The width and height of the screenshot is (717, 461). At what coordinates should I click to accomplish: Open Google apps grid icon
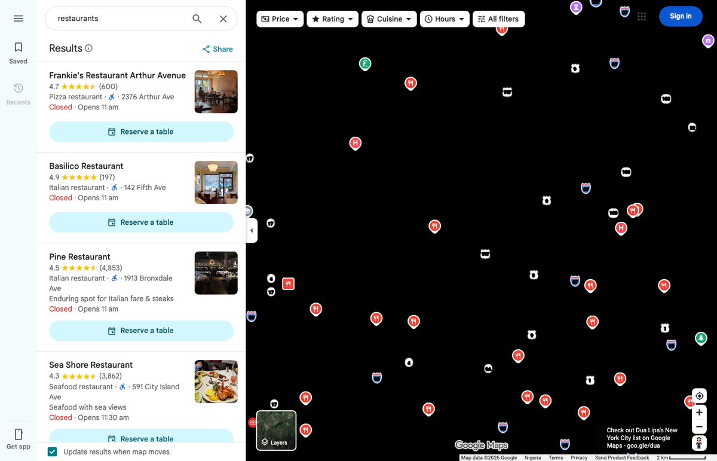pos(642,17)
